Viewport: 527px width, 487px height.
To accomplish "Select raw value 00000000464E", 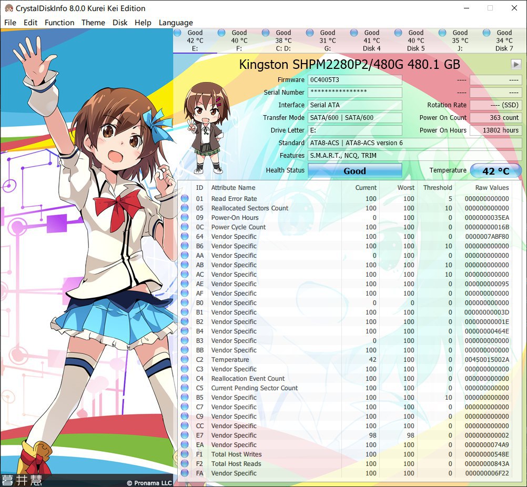I will 487,331.
